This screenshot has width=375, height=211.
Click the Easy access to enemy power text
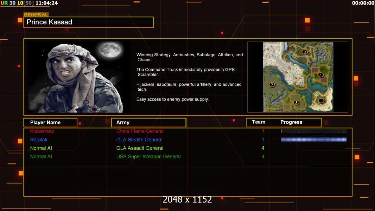[x=172, y=99]
